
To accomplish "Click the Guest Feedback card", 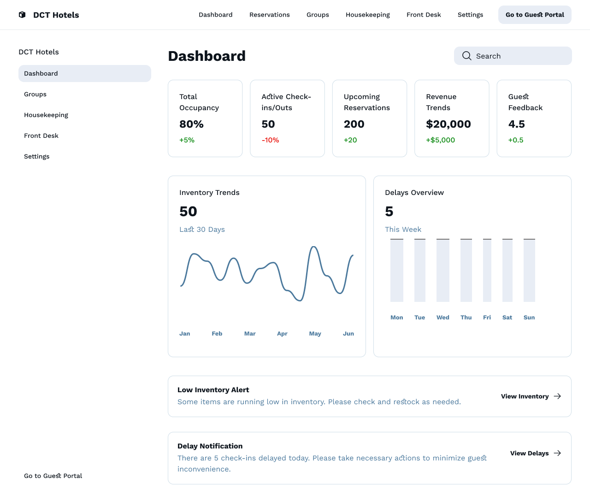I will [533, 118].
